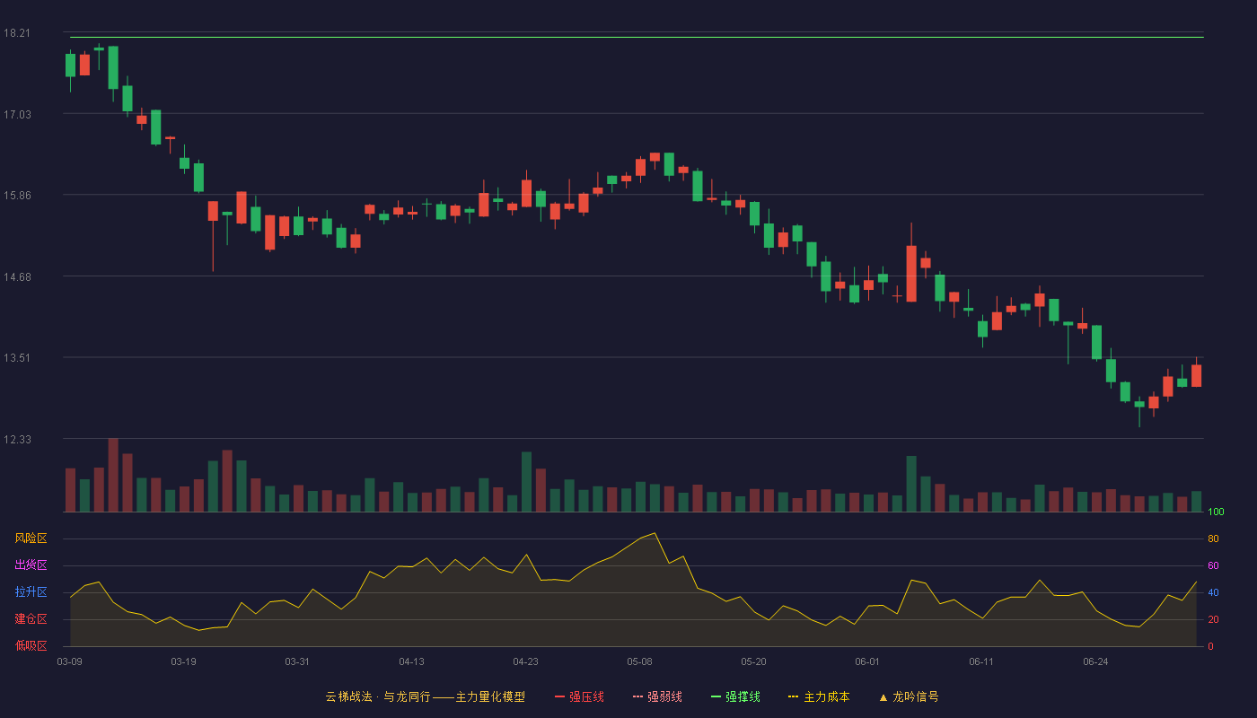
Task: Click the 15.86 price axis label
Action: (17, 195)
